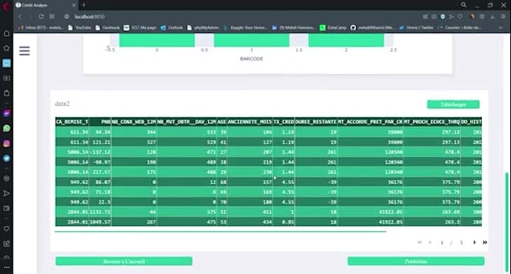Click the BARCODE axis label on the chart

[x=251, y=59]
